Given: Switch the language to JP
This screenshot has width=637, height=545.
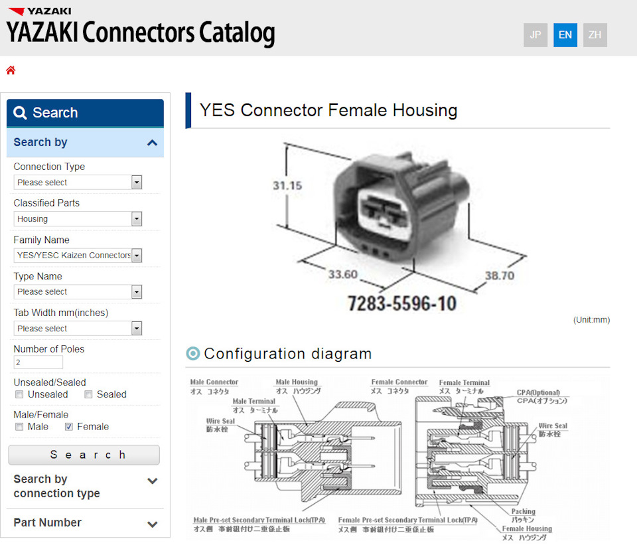Looking at the screenshot, I should [x=535, y=35].
